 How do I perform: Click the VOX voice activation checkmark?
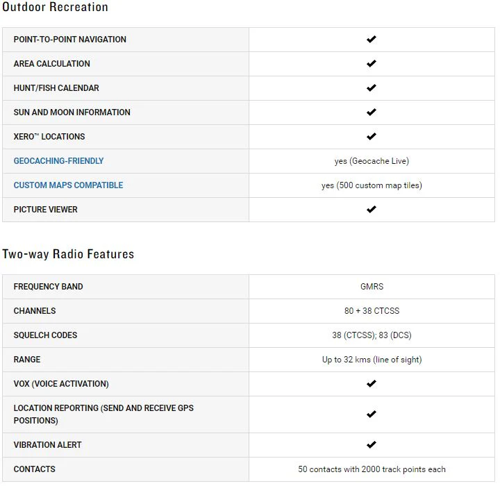(x=371, y=384)
